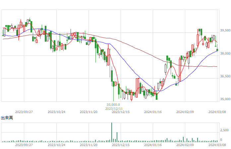231x149 pixels.
Task: Click the 2023/12/15 date under price chart
Action: (121, 112)
